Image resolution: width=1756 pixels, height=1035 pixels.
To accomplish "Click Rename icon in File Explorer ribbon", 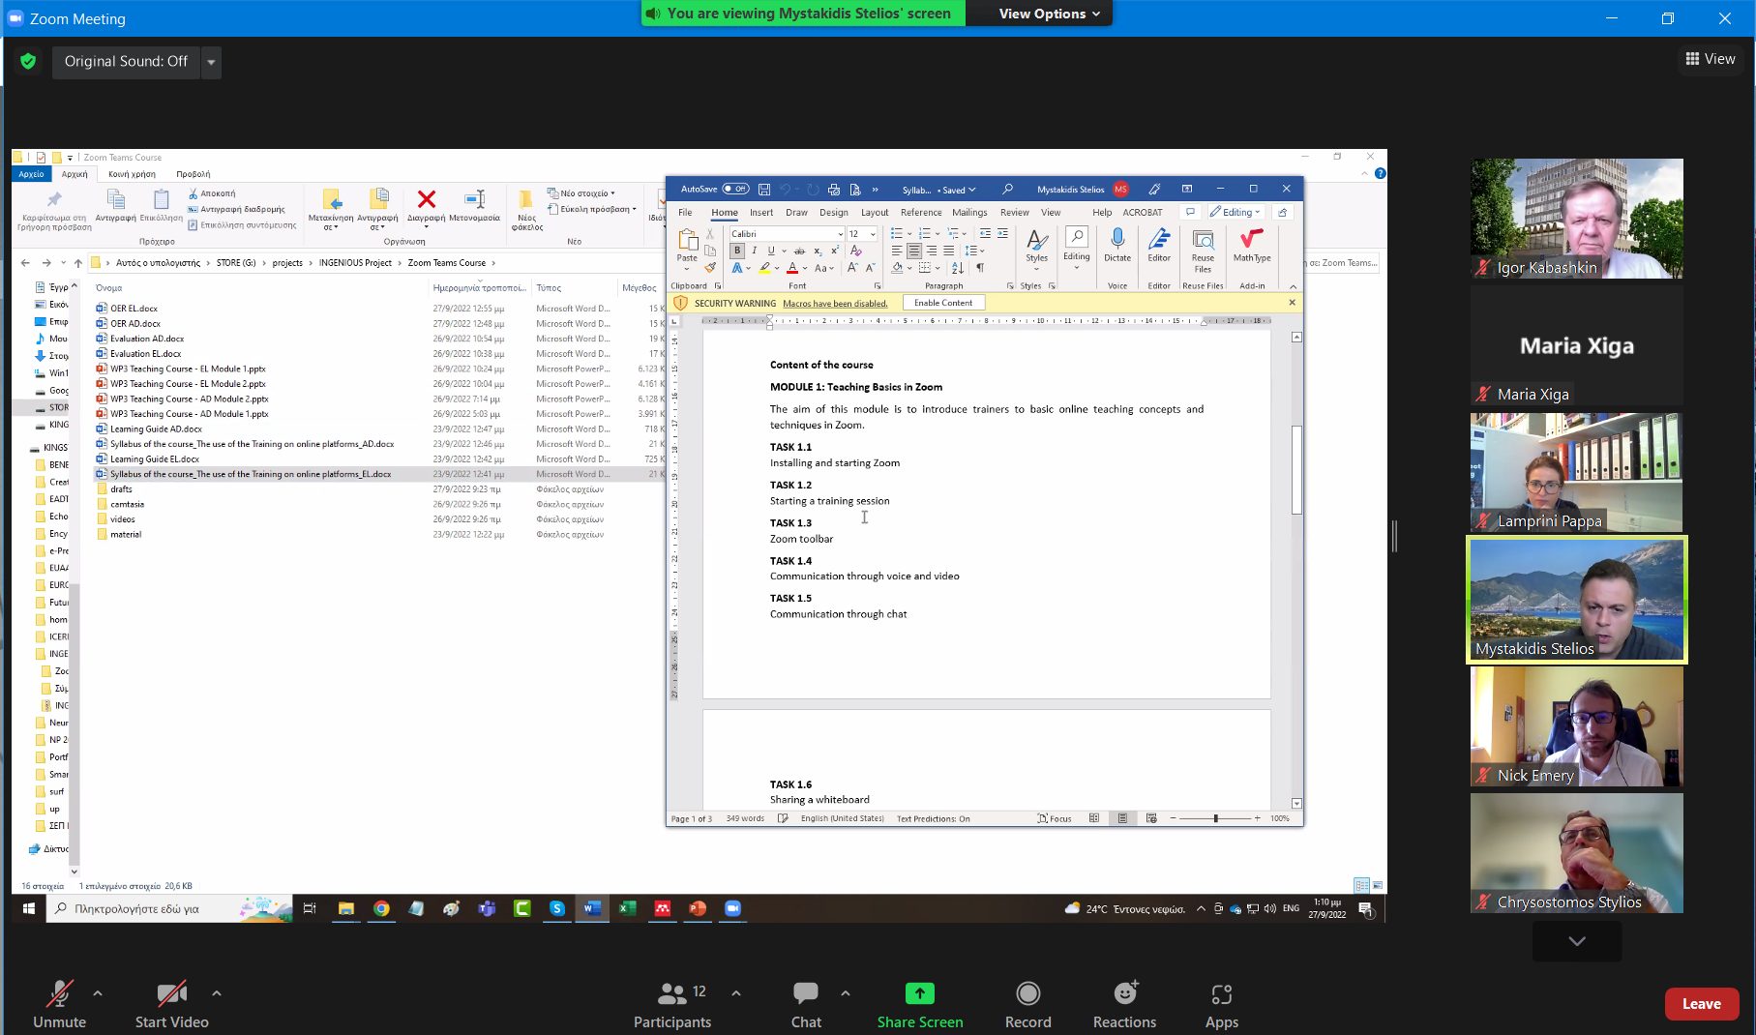I will 474,199.
